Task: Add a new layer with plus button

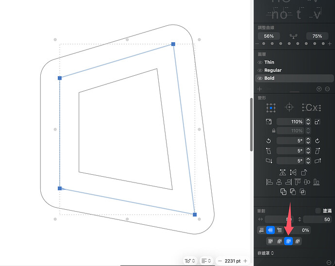Action: (260, 89)
